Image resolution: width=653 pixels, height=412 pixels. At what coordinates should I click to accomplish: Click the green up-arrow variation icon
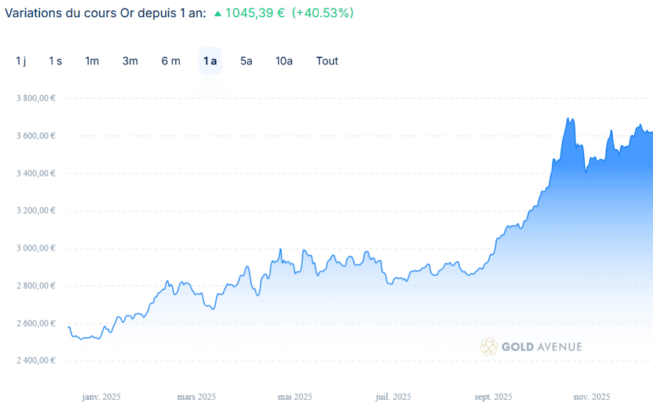pos(218,13)
